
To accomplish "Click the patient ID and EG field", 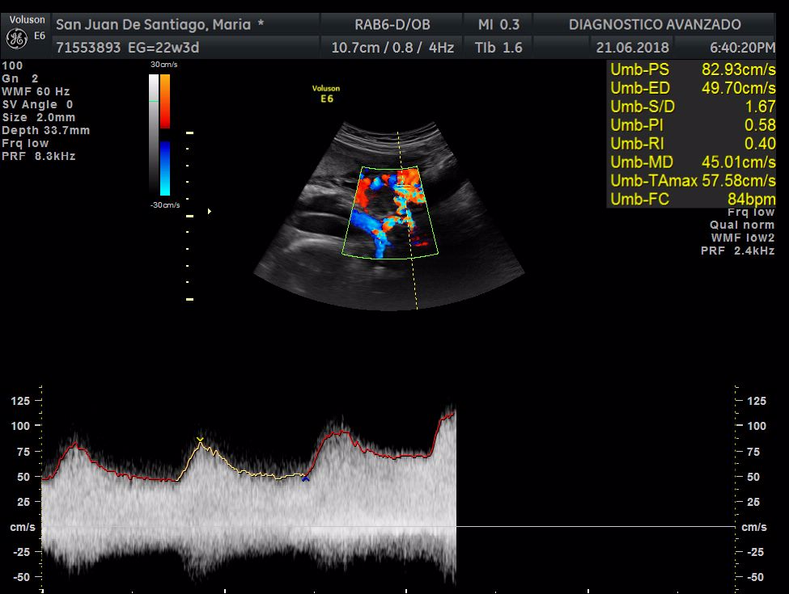I will (128, 48).
